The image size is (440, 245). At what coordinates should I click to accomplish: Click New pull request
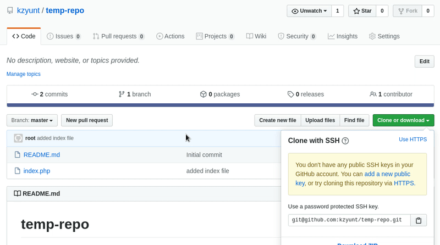tap(87, 120)
